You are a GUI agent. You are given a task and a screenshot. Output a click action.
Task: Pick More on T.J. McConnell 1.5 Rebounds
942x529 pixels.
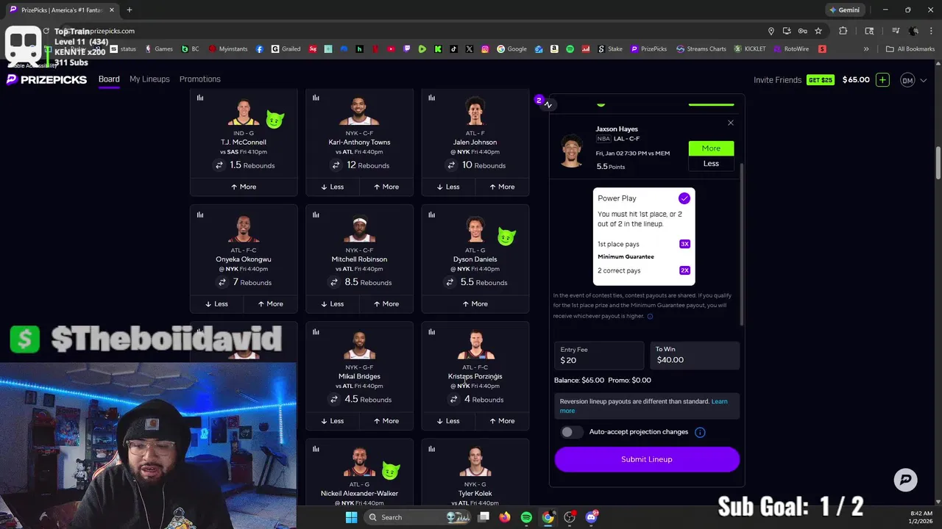244,187
